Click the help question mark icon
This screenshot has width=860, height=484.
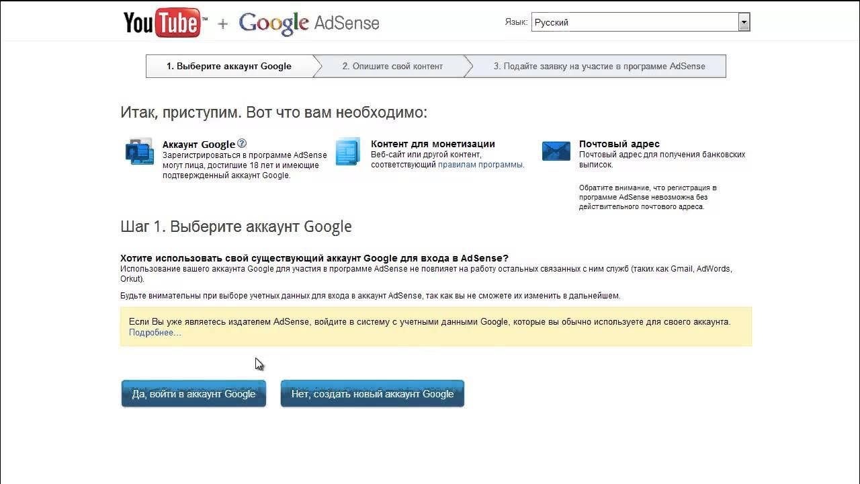point(243,143)
